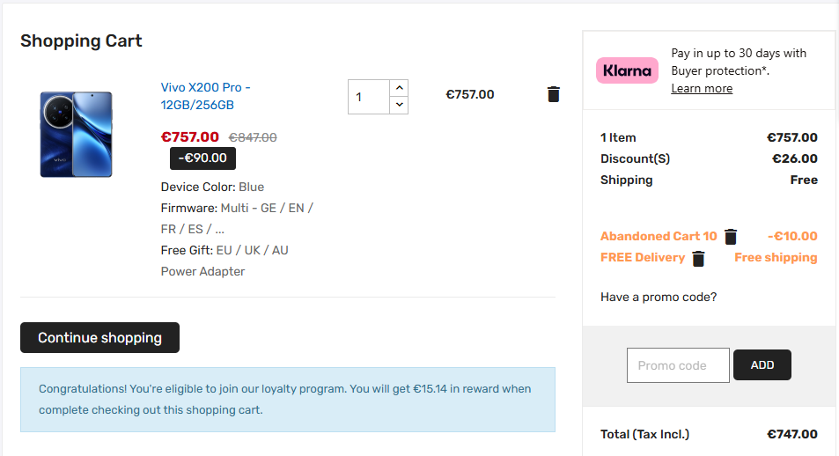Click the quantity input field

tap(368, 97)
